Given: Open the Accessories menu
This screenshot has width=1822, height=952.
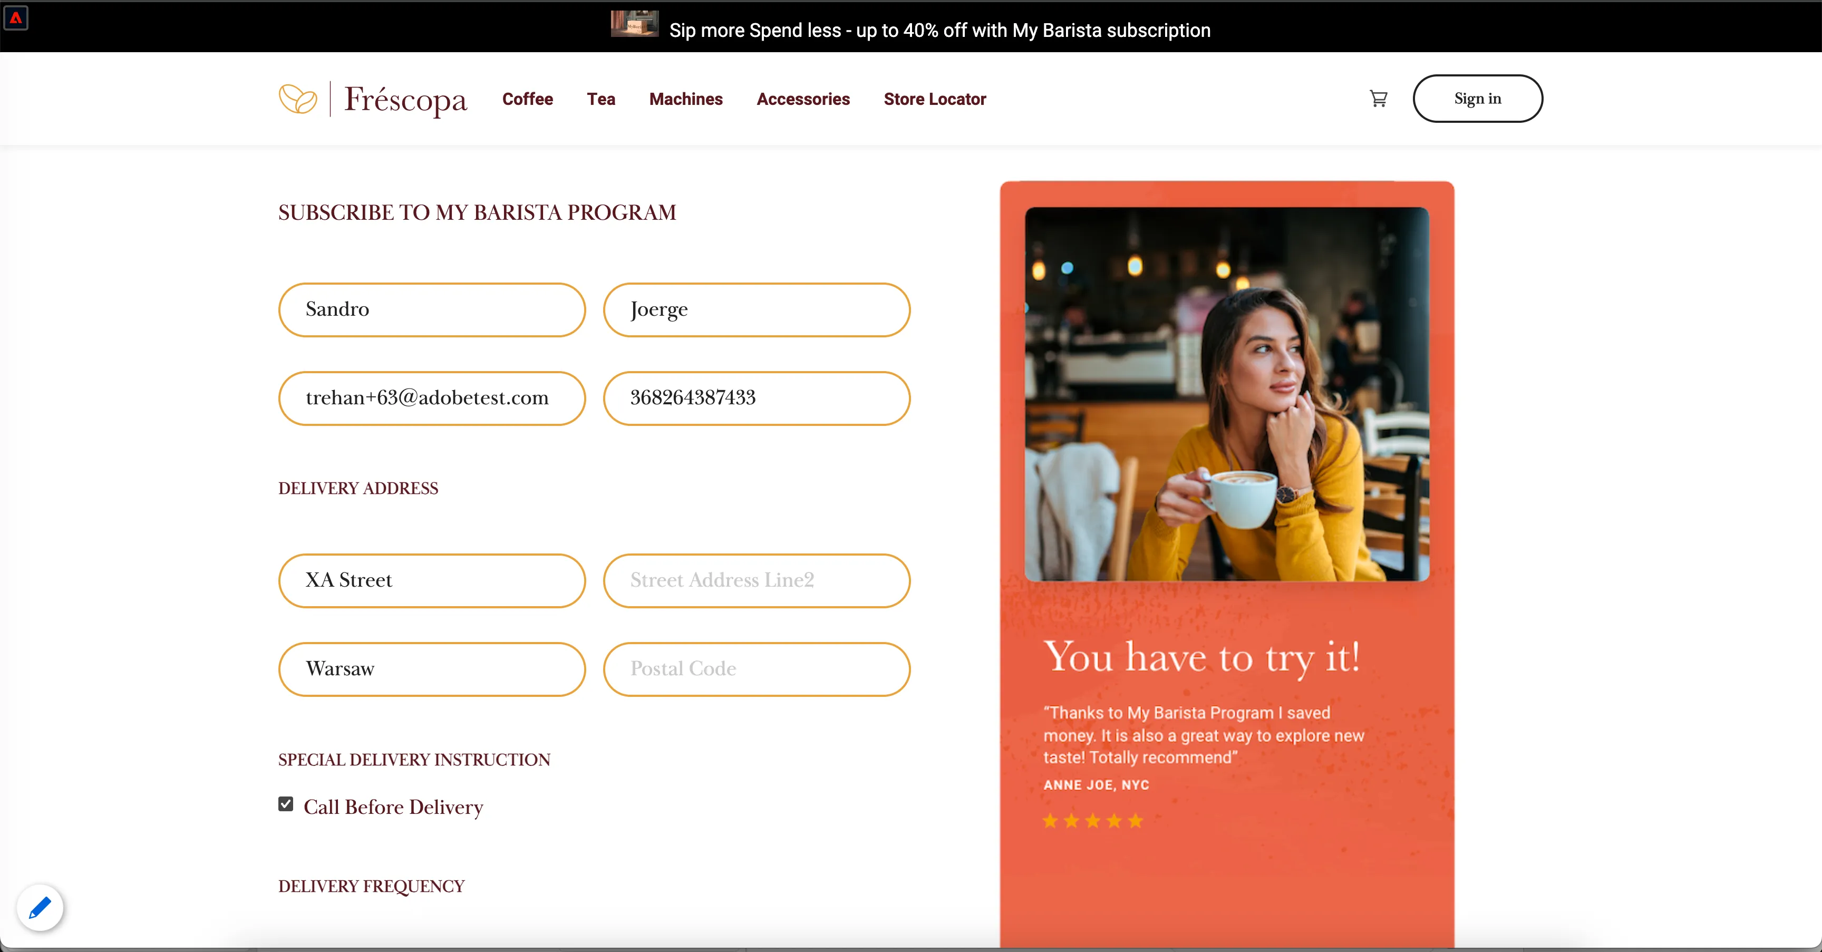Looking at the screenshot, I should pyautogui.click(x=803, y=99).
